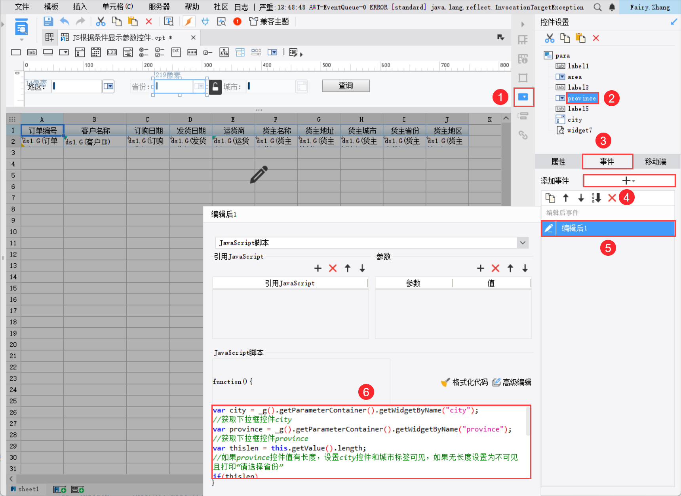This screenshot has width=681, height=496.
Task: Open the 服务器 menu
Action: point(159,7)
